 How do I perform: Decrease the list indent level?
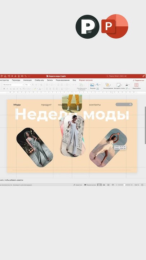[58, 85]
